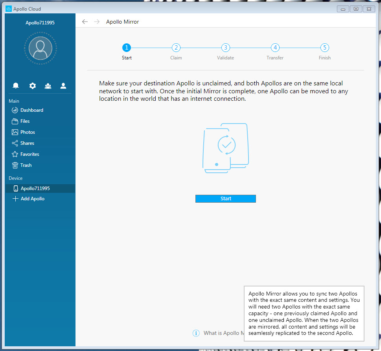
Task: Open notifications bell icon
Action: (16, 86)
